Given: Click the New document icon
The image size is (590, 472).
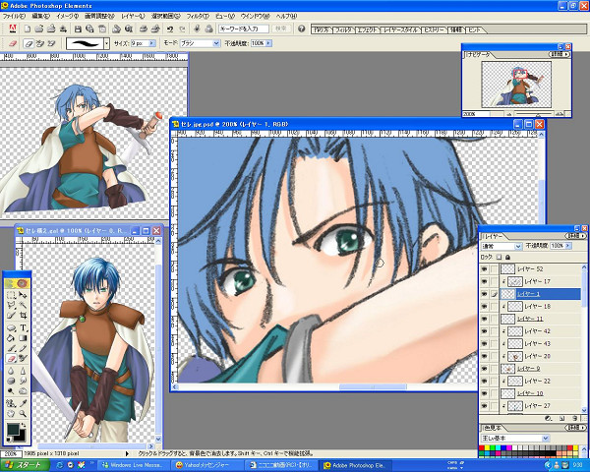Looking at the screenshot, I should click(x=28, y=29).
